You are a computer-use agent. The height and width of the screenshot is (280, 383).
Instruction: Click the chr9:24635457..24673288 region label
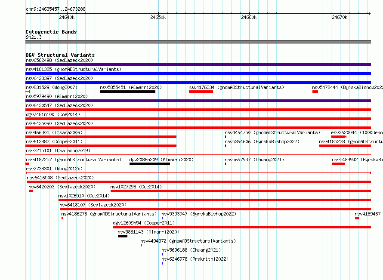pos(56,9)
